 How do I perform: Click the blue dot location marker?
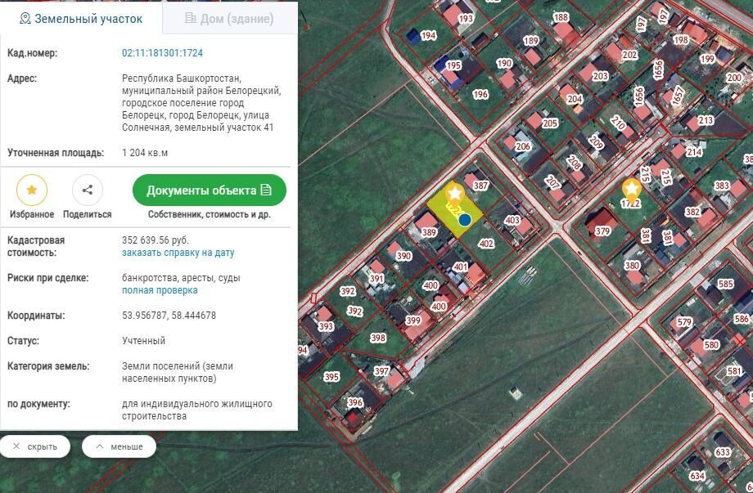[x=465, y=219]
